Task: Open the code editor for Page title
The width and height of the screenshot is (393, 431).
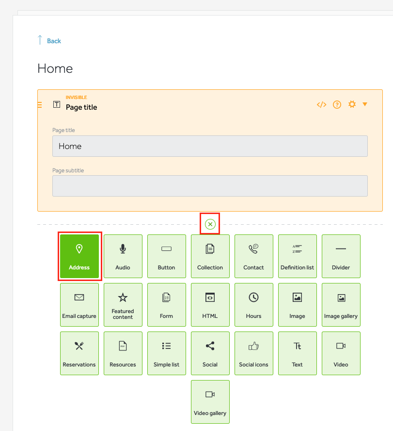Action: coord(321,104)
